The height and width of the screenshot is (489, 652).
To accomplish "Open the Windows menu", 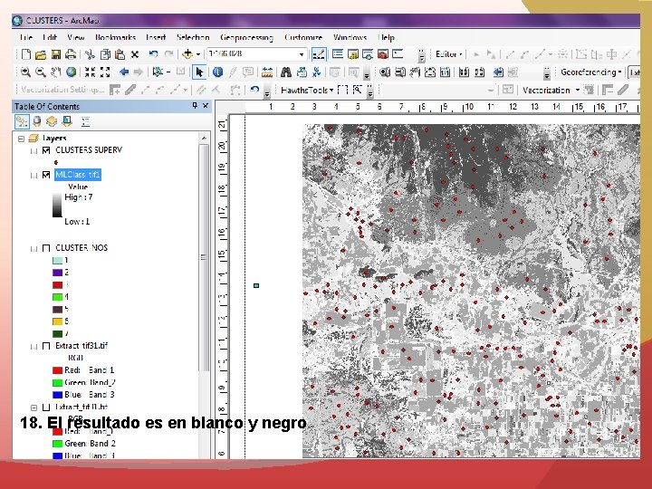I will pos(350,37).
